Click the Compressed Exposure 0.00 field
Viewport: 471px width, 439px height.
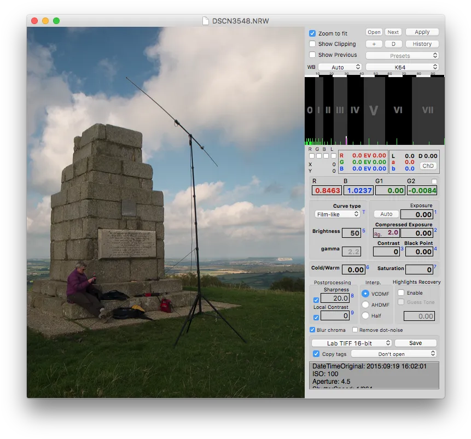pyautogui.click(x=417, y=233)
